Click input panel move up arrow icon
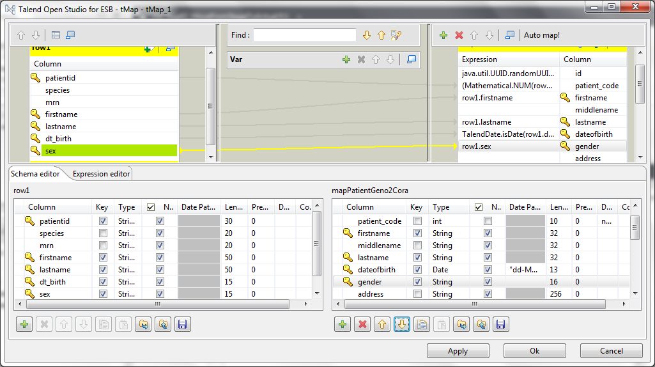 point(21,35)
